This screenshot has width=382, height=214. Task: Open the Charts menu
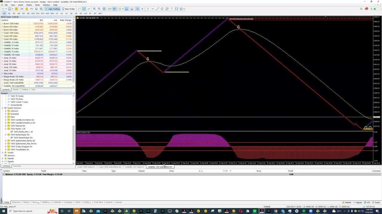point(29,5)
